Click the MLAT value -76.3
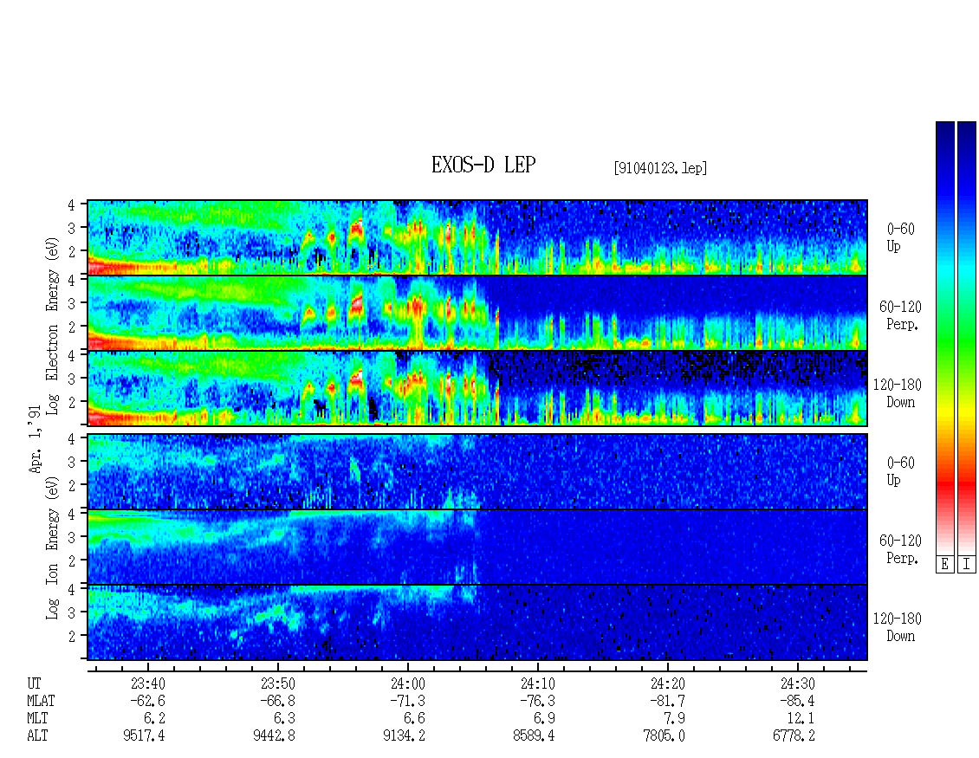 pyautogui.click(x=537, y=701)
